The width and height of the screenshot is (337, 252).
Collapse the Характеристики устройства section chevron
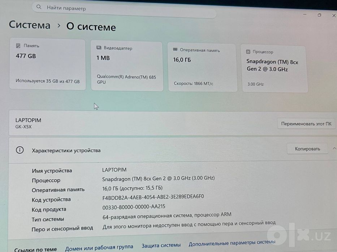click(x=334, y=149)
